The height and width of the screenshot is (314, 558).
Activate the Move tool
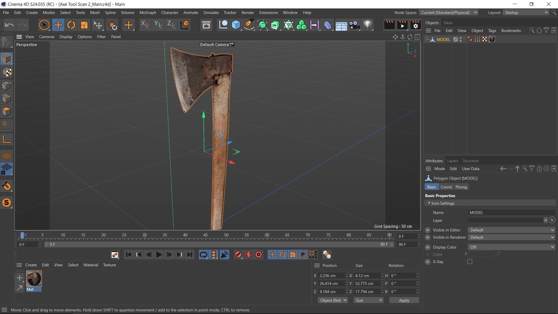(58, 25)
